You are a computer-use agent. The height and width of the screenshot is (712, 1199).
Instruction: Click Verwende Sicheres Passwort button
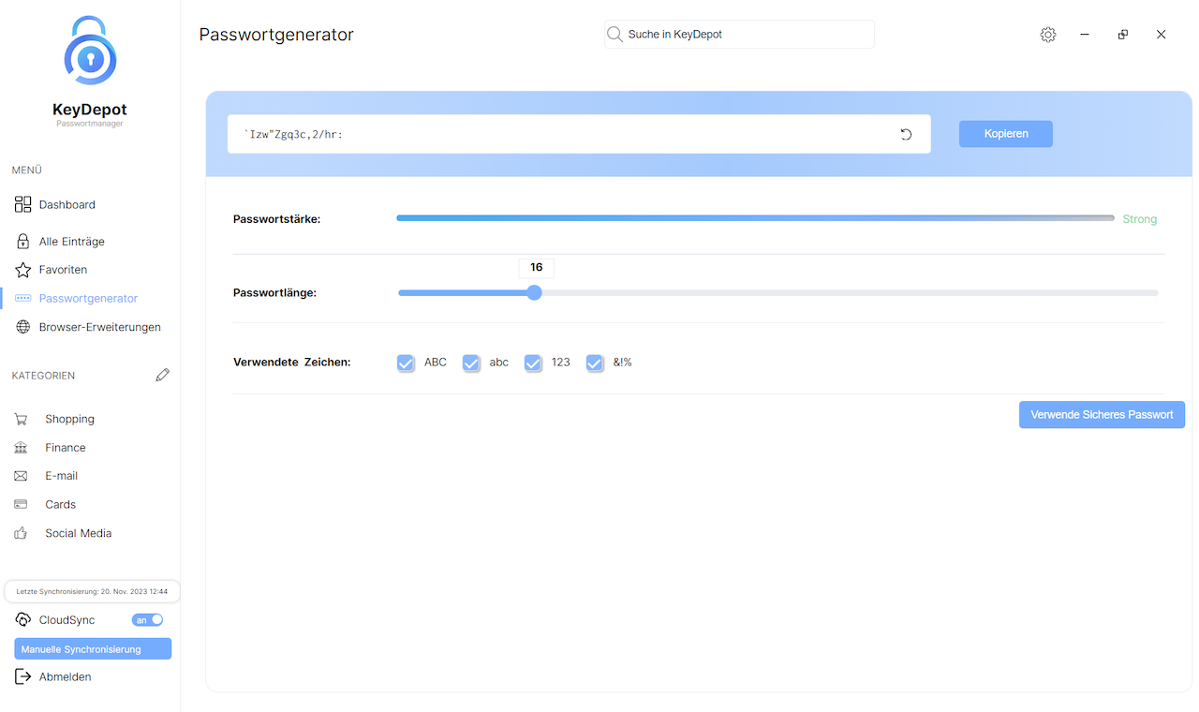1102,415
